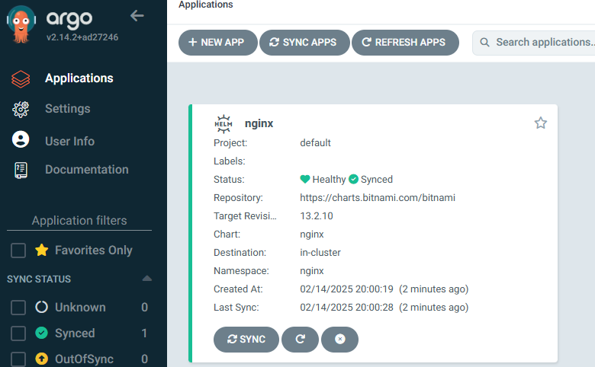Click the green Healthy heart icon

click(304, 179)
